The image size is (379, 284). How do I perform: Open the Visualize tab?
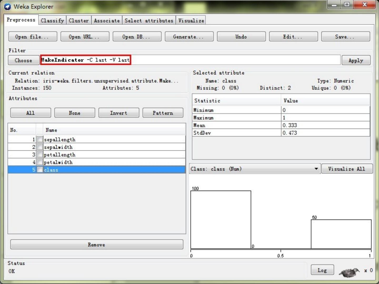click(x=191, y=21)
